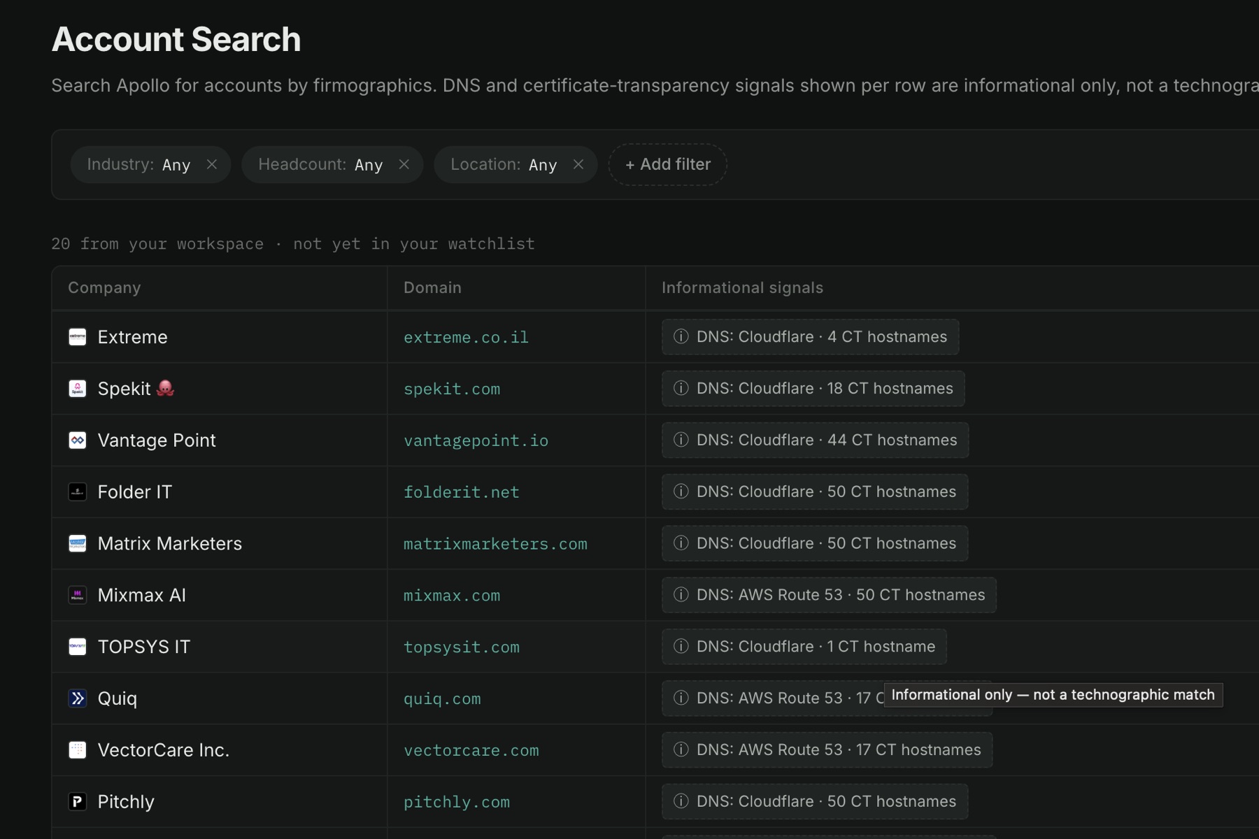Select the Matrix Marketers company name
Image resolution: width=1259 pixels, height=839 pixels.
170,544
